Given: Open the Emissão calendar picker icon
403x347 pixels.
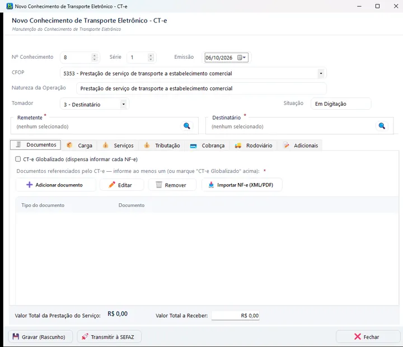Looking at the screenshot, I should [x=240, y=58].
